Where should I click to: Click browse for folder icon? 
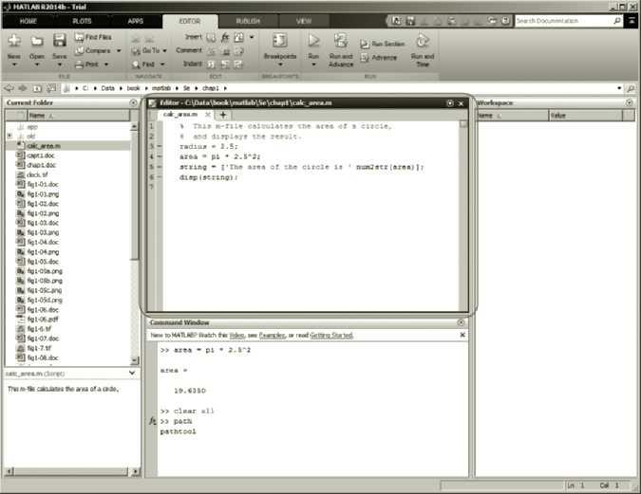tap(51, 88)
